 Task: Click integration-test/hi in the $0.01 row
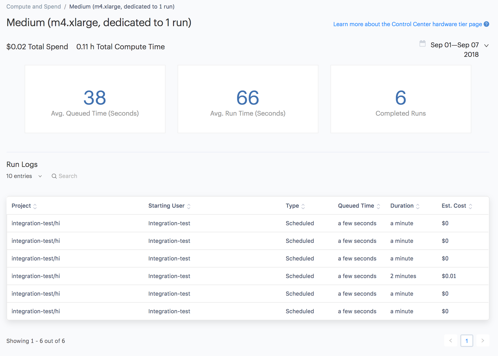pyautogui.click(x=36, y=276)
